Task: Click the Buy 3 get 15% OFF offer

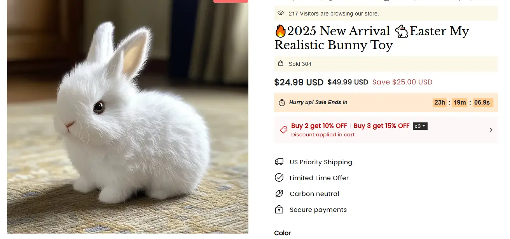Action: point(381,126)
